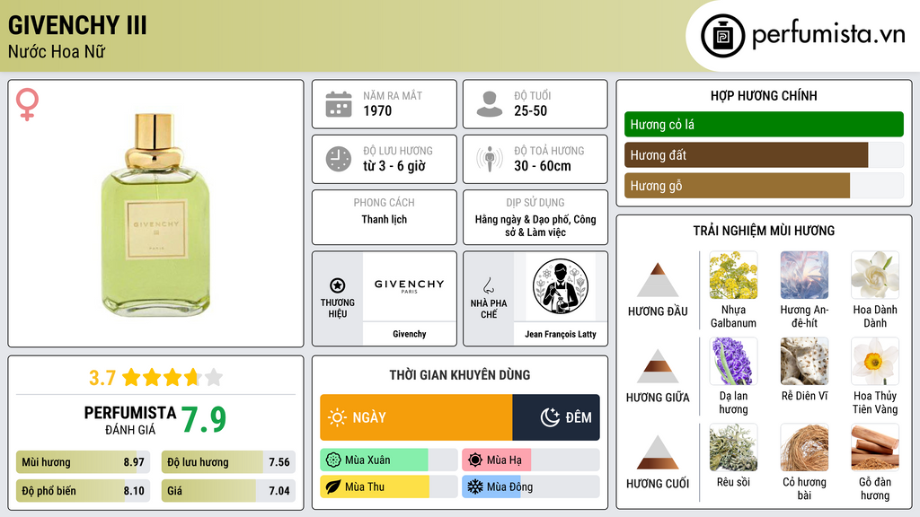
Task: Click the Mùi hương 8.97 score bar
Action: (x=83, y=462)
